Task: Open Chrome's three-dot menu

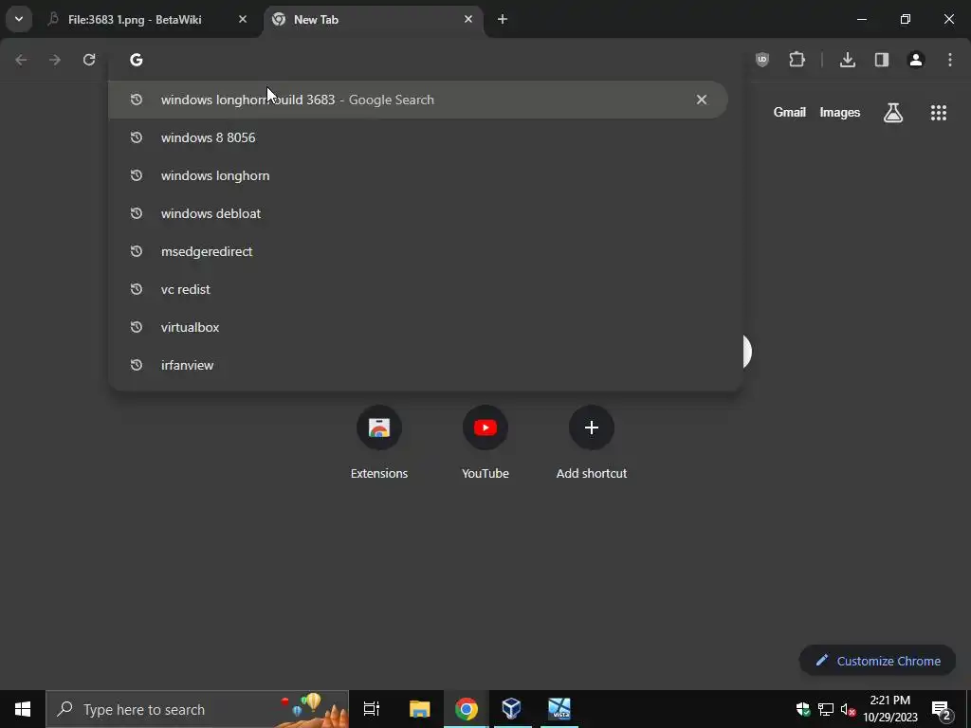Action: pos(950,60)
